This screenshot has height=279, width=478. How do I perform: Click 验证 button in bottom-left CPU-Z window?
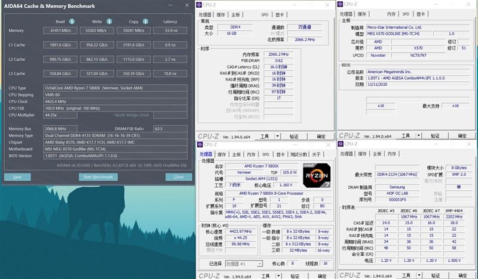coord(295,276)
